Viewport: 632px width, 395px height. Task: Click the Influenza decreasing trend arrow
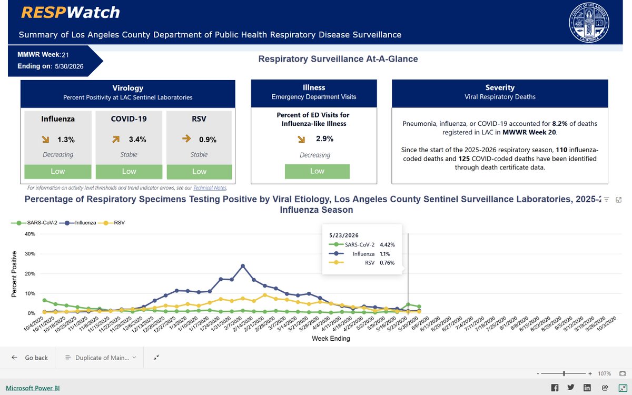pyautogui.click(x=45, y=140)
